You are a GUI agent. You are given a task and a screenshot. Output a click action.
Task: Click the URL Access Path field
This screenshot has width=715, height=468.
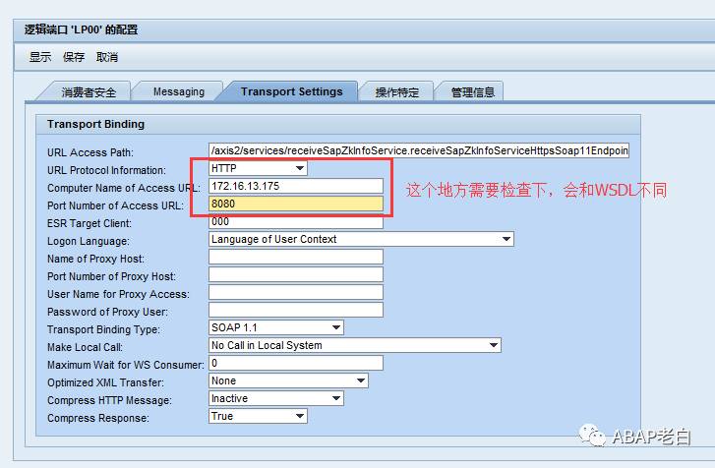point(419,150)
